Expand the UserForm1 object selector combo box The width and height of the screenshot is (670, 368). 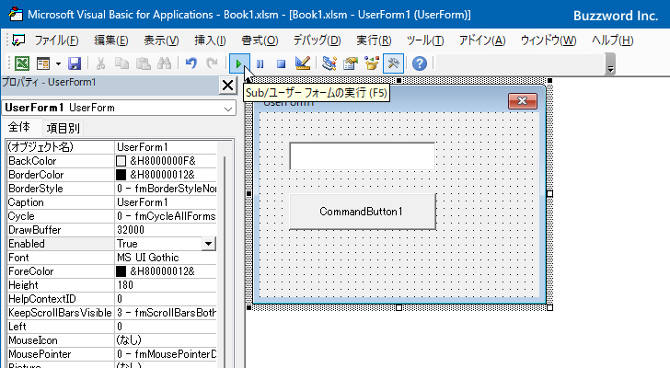228,109
